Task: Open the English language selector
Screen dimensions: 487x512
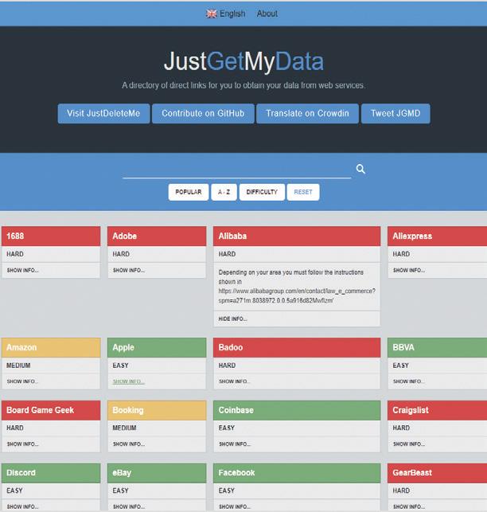Action: pos(226,14)
